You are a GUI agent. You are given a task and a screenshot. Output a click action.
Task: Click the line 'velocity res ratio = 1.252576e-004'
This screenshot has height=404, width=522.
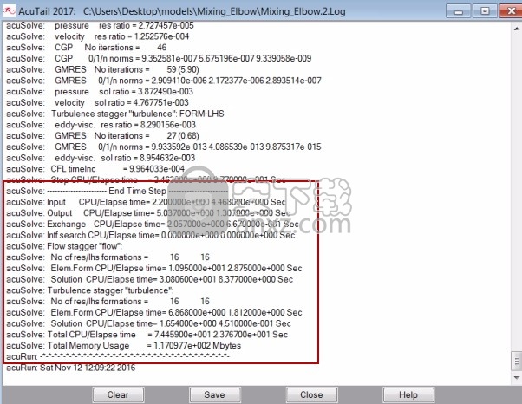pos(97,36)
